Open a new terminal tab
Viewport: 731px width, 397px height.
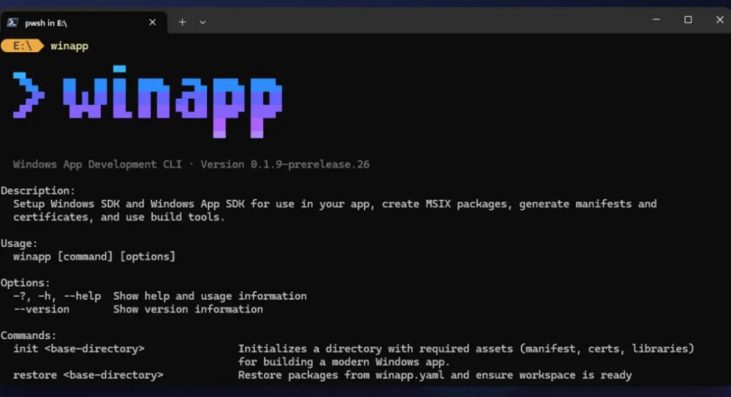click(x=182, y=22)
